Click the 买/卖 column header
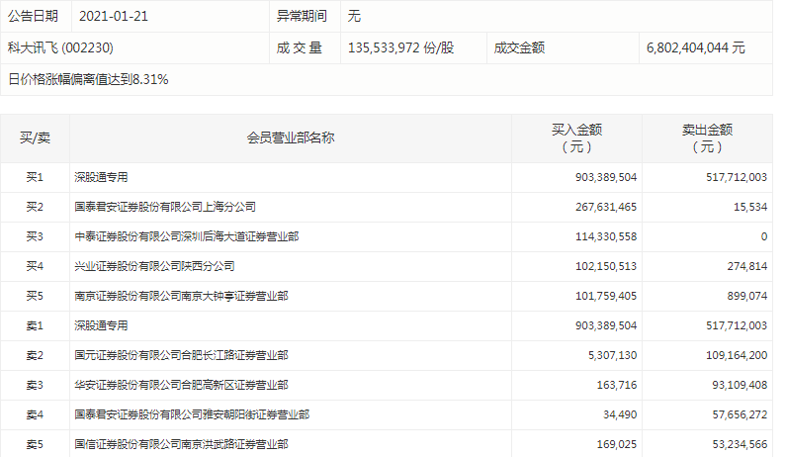This screenshot has height=457, width=785. click(35, 138)
